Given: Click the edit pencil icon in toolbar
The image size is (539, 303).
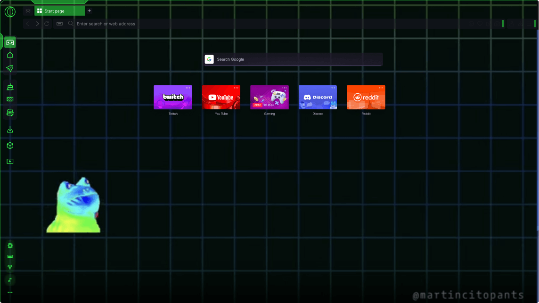Looking at the screenshot, I should (489, 24).
